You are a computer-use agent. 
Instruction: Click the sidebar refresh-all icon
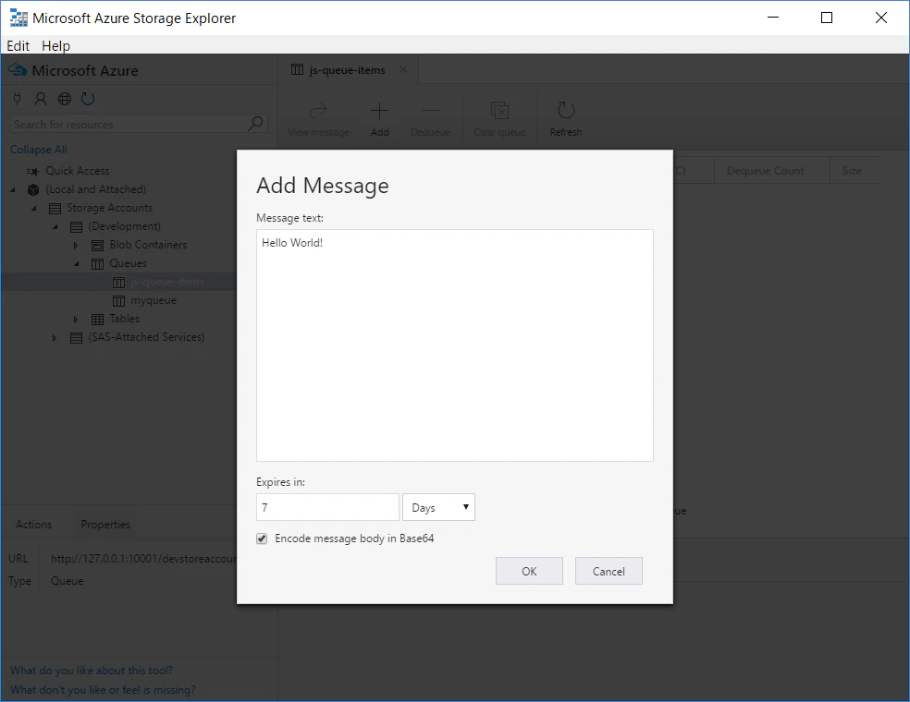click(88, 99)
